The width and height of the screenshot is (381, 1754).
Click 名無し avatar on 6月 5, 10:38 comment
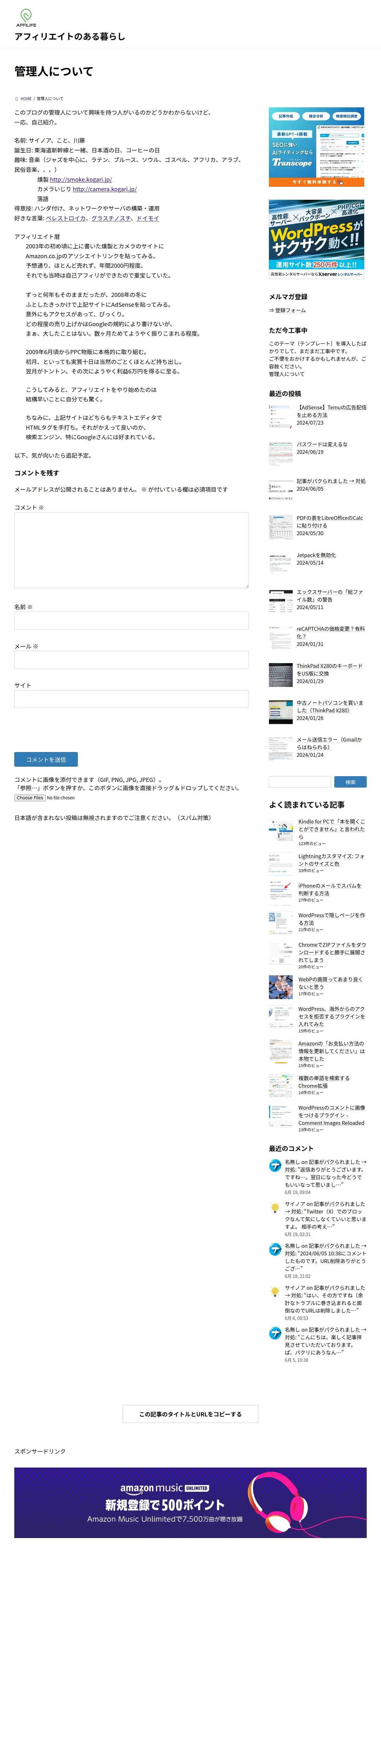[275, 1333]
